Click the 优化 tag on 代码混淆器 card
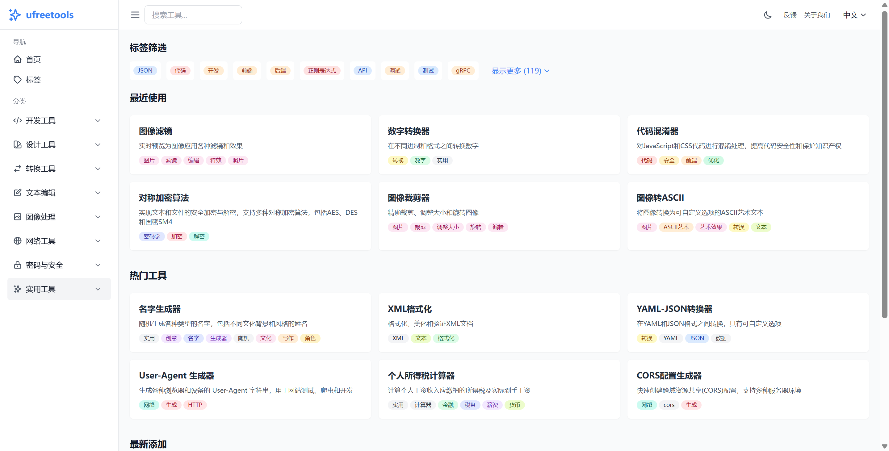 click(x=713, y=161)
